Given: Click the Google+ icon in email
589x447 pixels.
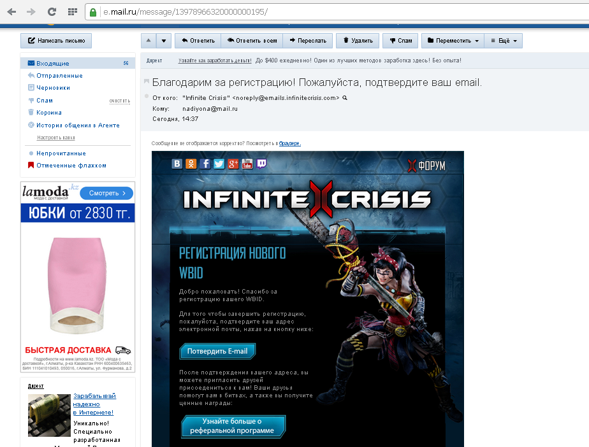Looking at the screenshot, I should [233, 164].
